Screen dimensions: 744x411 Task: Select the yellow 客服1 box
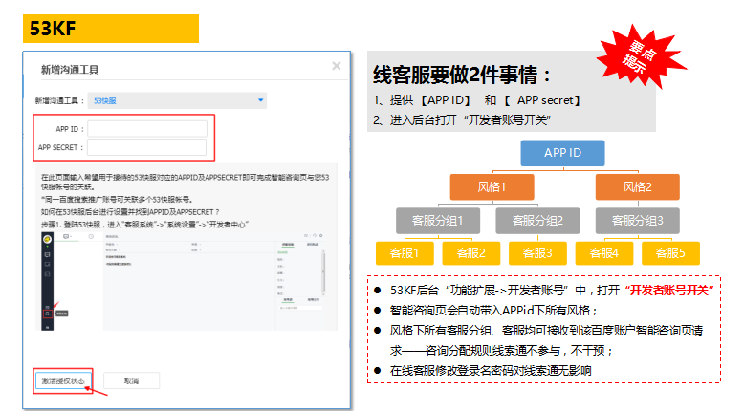pyautogui.click(x=405, y=253)
